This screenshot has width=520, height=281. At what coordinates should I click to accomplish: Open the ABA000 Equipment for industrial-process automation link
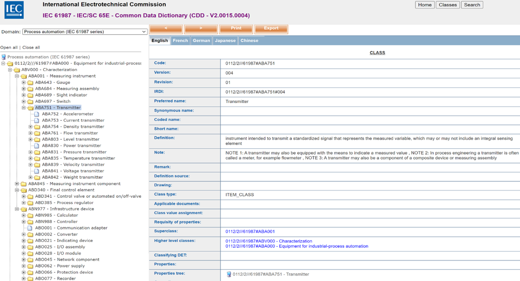tap(297, 246)
